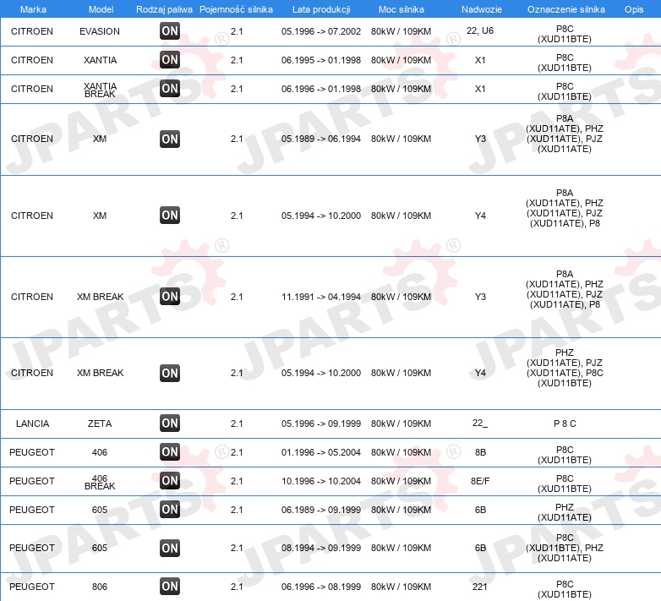Click the ON fuel icon in the EVASION row
The height and width of the screenshot is (601, 661).
pyautogui.click(x=169, y=30)
